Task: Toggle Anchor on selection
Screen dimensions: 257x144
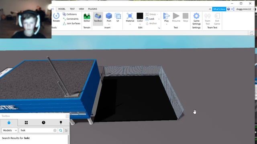Action: coord(151,24)
